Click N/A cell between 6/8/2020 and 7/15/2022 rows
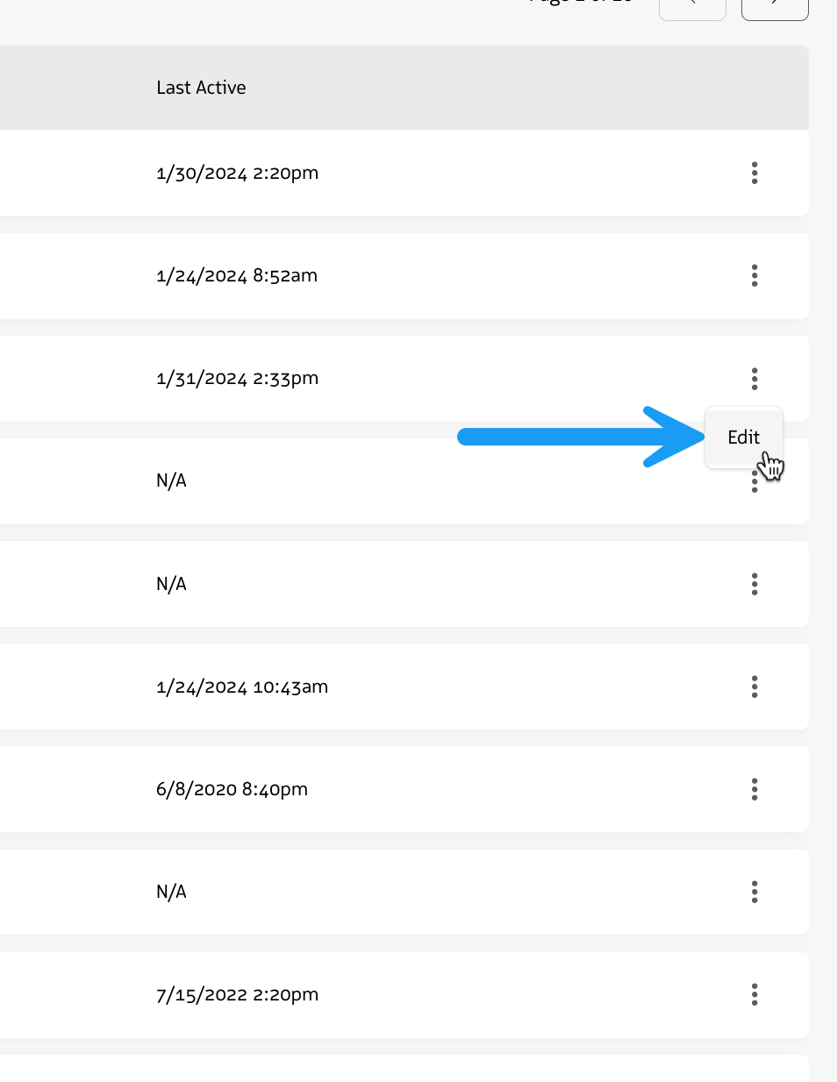This screenshot has width=837, height=1082. [x=171, y=892]
